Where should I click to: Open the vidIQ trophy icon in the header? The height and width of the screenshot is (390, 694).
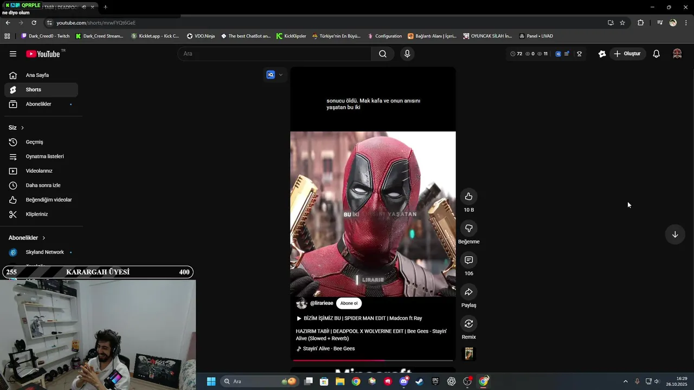tap(579, 54)
